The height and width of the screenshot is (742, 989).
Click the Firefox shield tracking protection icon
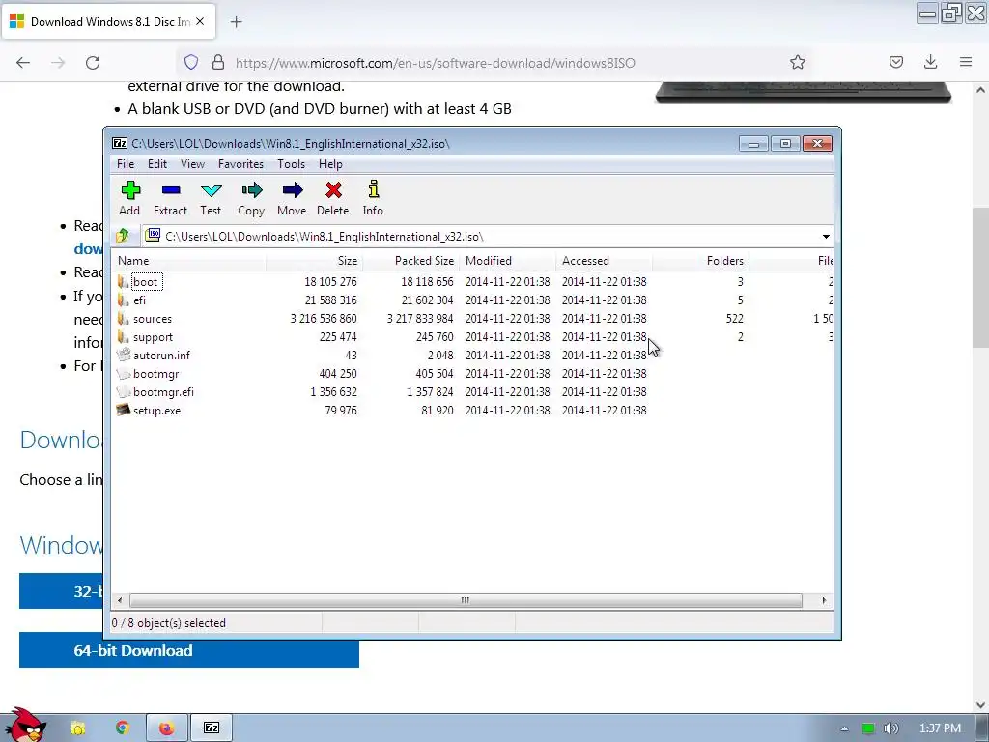click(x=191, y=62)
